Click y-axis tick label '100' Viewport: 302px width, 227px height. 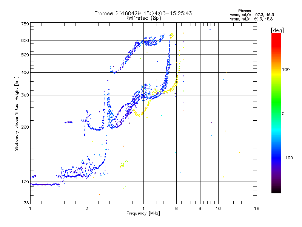[x=25, y=182]
